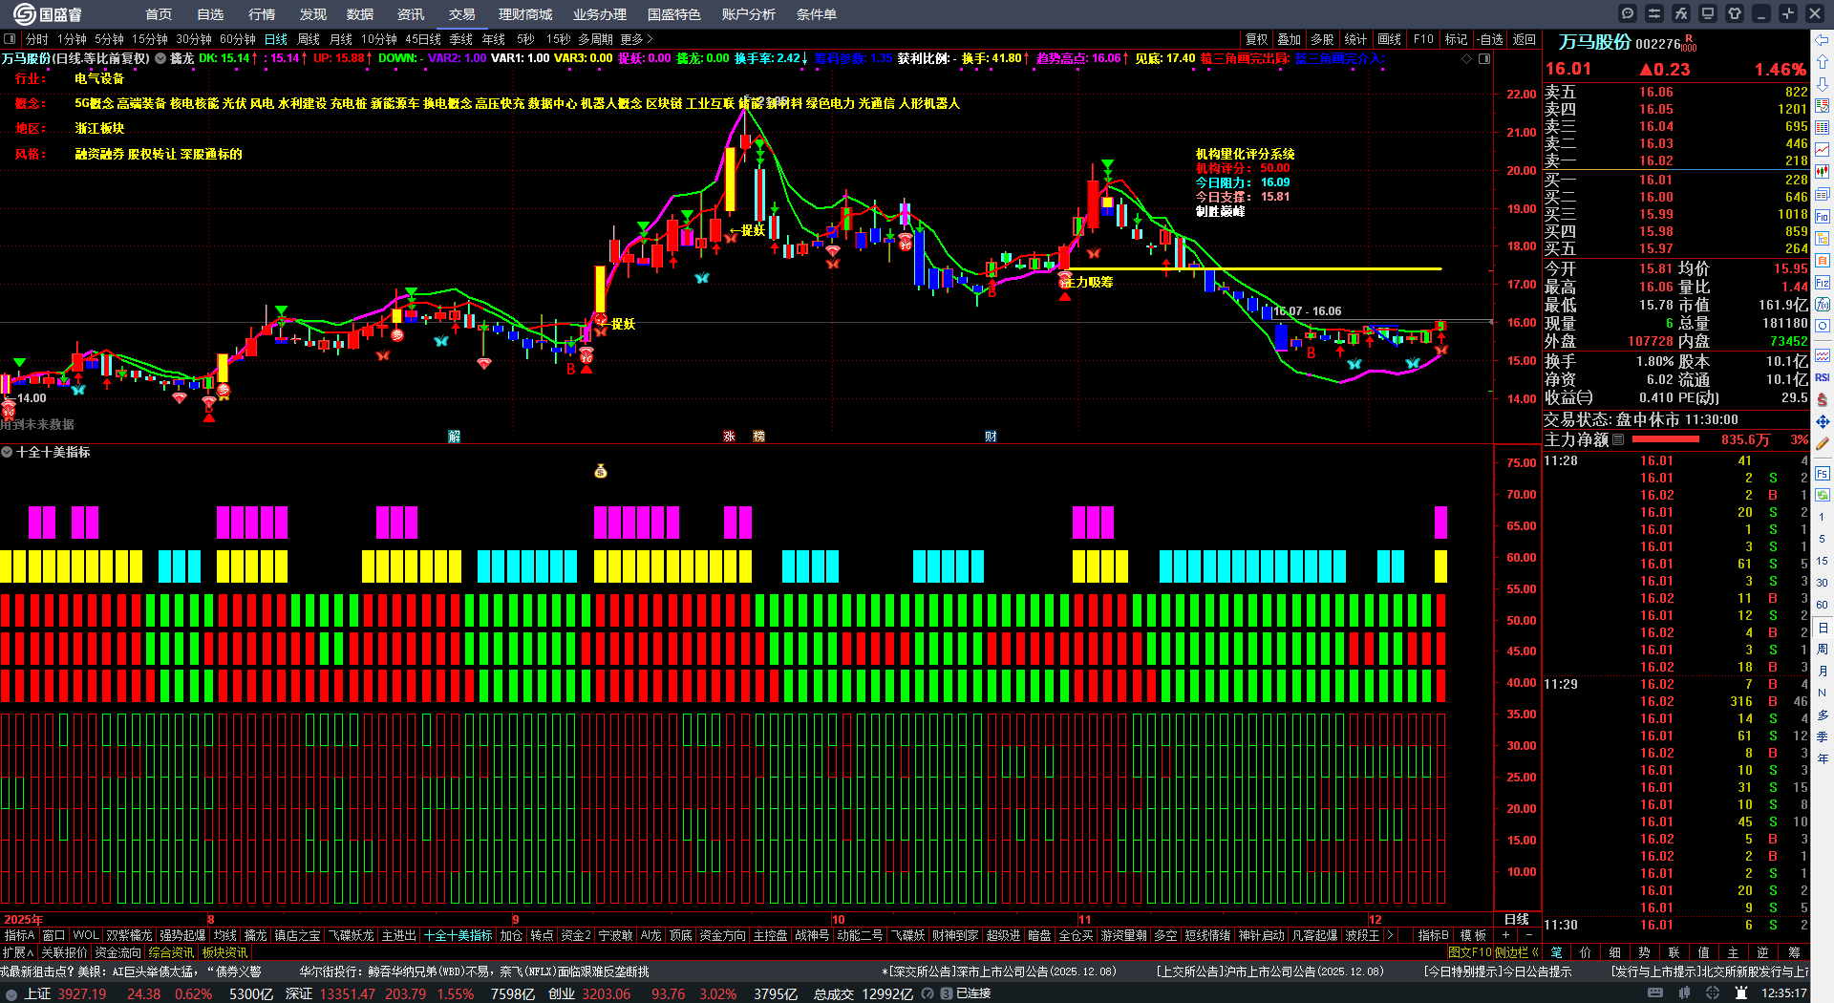Toggle the diamond marker at chart top right
This screenshot has height=1003, width=1834.
coord(1467,58)
